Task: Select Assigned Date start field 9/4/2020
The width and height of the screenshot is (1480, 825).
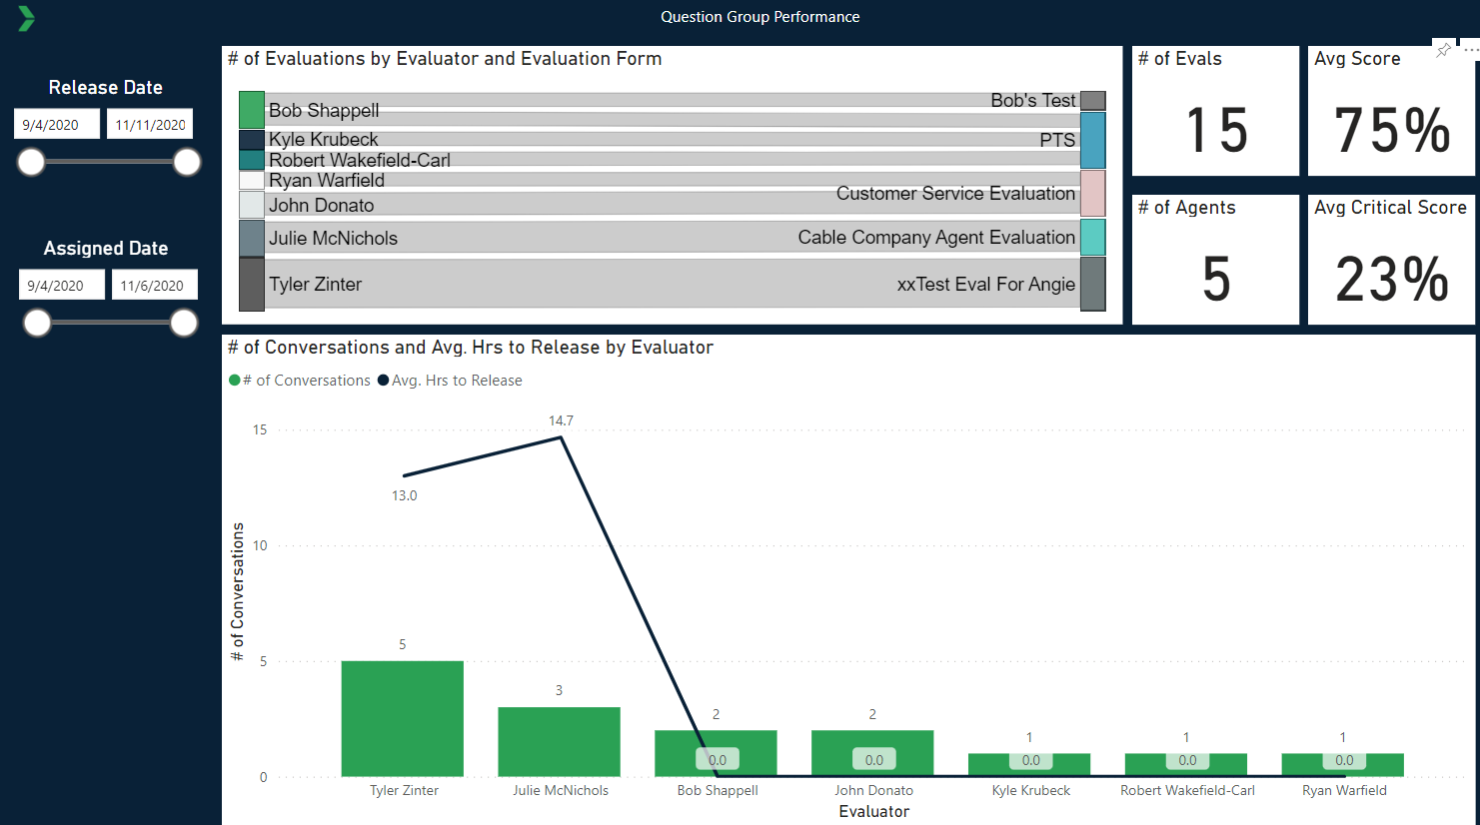Action: click(61, 286)
